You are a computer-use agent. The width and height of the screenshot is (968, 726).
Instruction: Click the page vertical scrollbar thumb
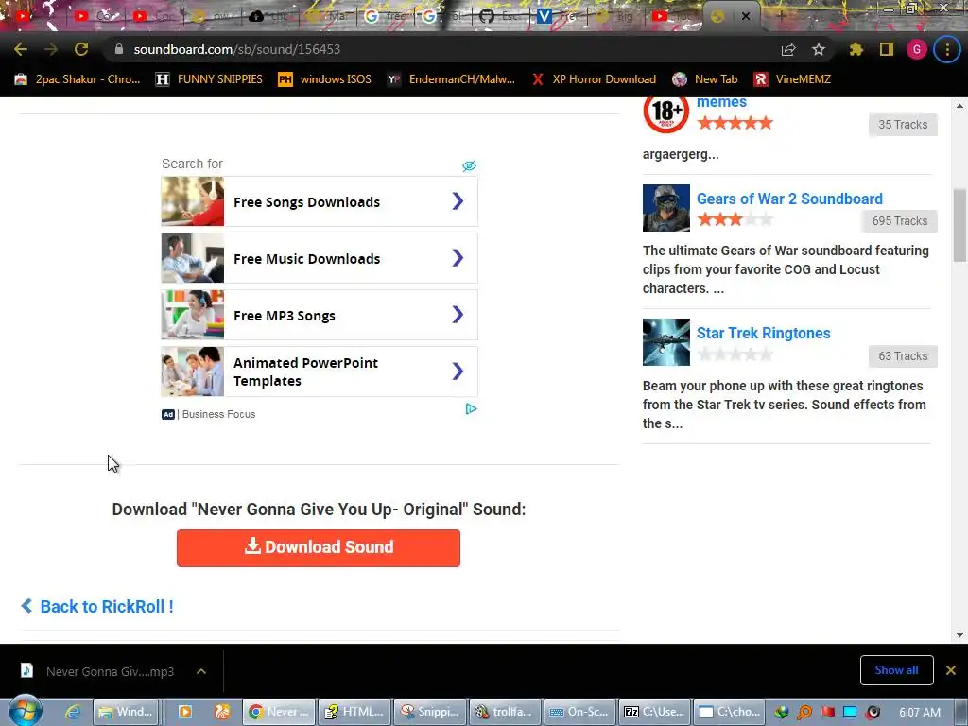959,225
